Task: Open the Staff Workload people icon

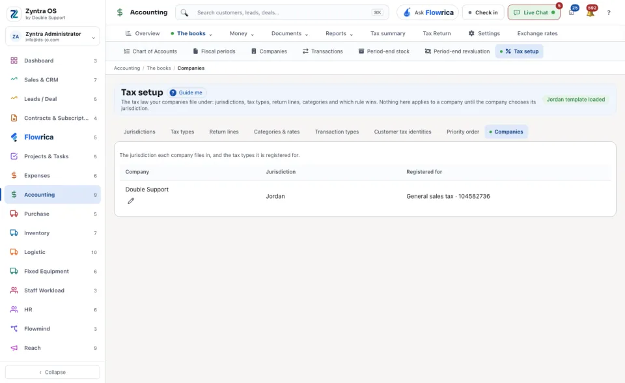Action: pos(14,291)
